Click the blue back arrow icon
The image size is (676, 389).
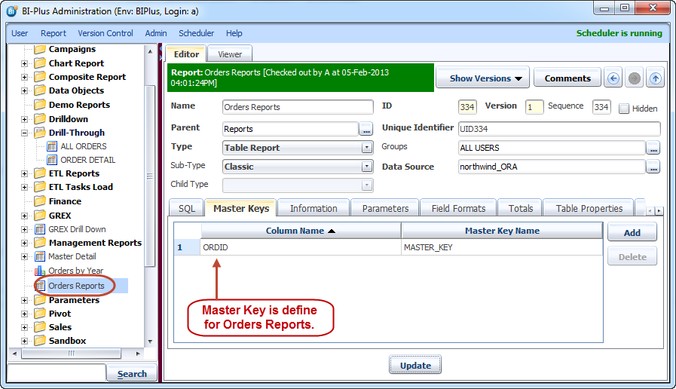click(x=613, y=78)
